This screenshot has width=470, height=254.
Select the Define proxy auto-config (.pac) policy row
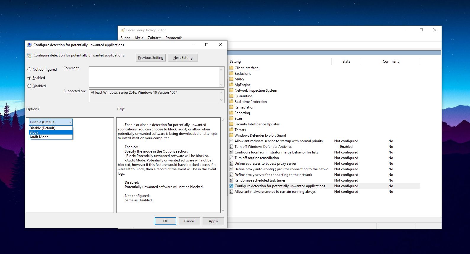(324, 169)
